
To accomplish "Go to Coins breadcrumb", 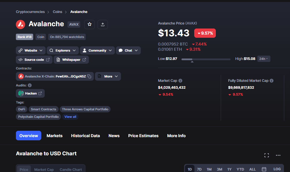I will tap(57, 12).
